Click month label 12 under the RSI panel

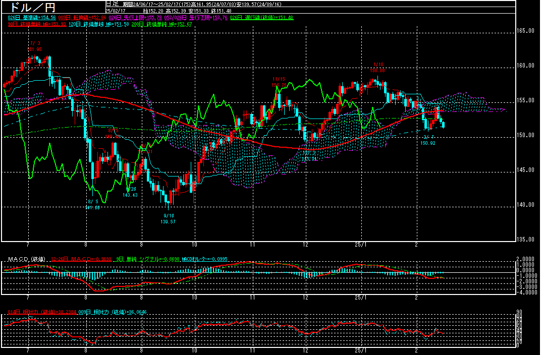click(305, 350)
